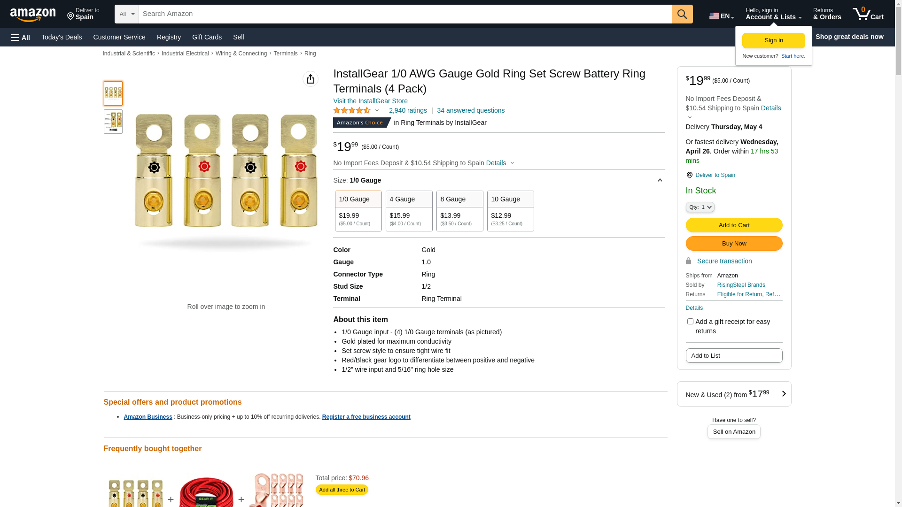Image resolution: width=902 pixels, height=507 pixels.
Task: Click the Add to Cart button
Action: click(734, 225)
